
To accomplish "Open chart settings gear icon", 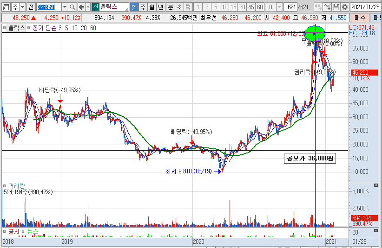I will pyautogui.click(x=344, y=7).
